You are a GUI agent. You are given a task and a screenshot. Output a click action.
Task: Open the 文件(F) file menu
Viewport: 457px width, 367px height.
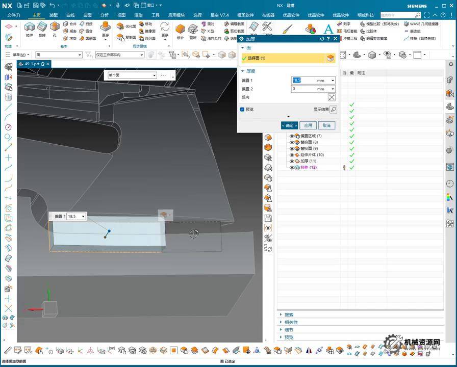14,15
